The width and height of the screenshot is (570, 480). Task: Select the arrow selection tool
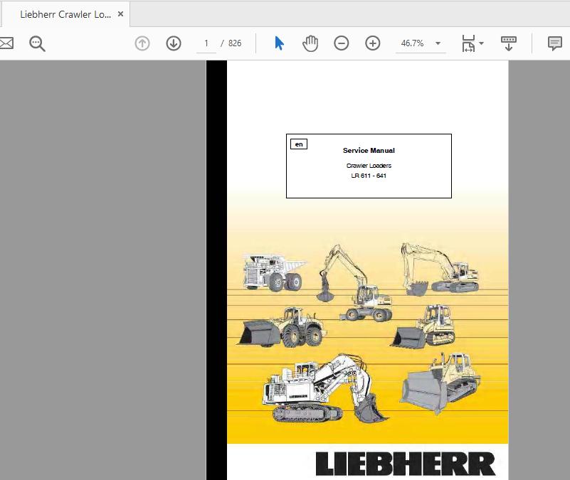pos(279,43)
